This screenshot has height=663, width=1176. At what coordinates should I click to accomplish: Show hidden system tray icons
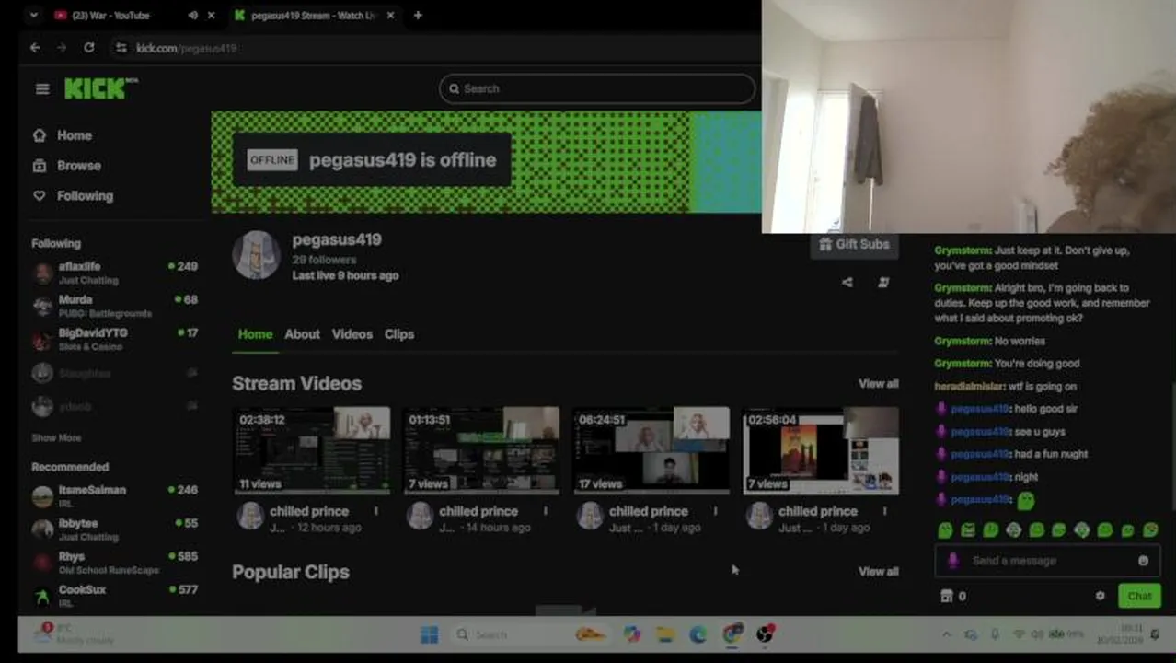[947, 634]
